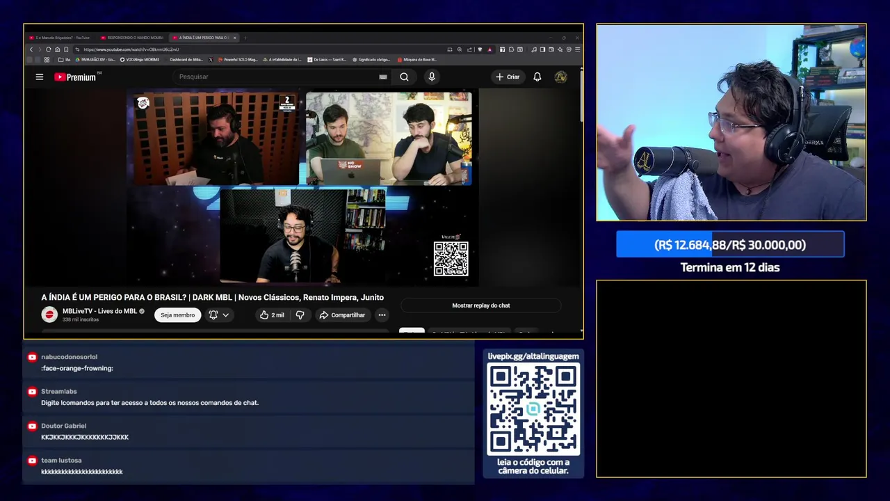Viewport: 890px width, 501px height.
Task: Open the 'MBLiveTV - Lives do MBL' channel name
Action: [99, 311]
